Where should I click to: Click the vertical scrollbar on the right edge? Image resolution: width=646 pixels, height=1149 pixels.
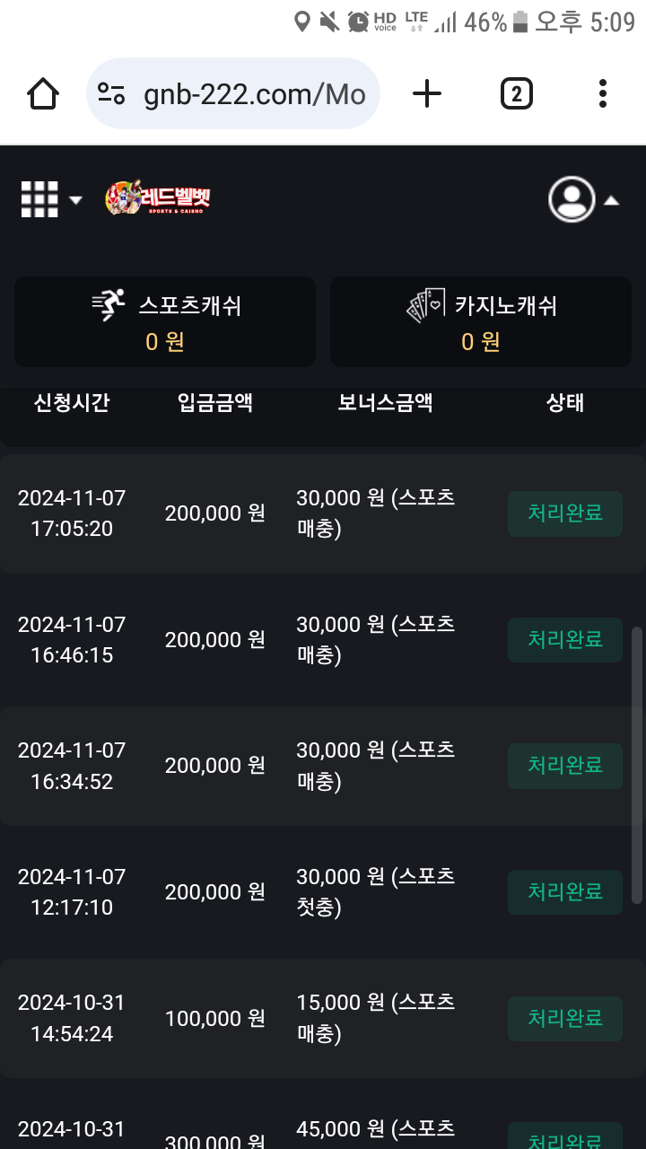click(x=637, y=763)
